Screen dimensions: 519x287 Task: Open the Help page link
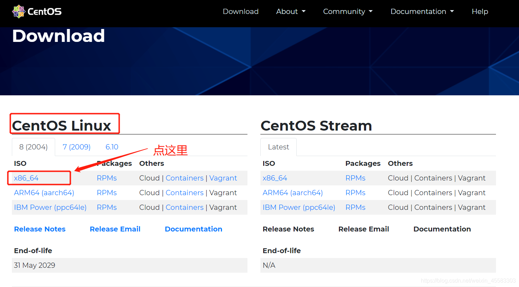click(480, 12)
